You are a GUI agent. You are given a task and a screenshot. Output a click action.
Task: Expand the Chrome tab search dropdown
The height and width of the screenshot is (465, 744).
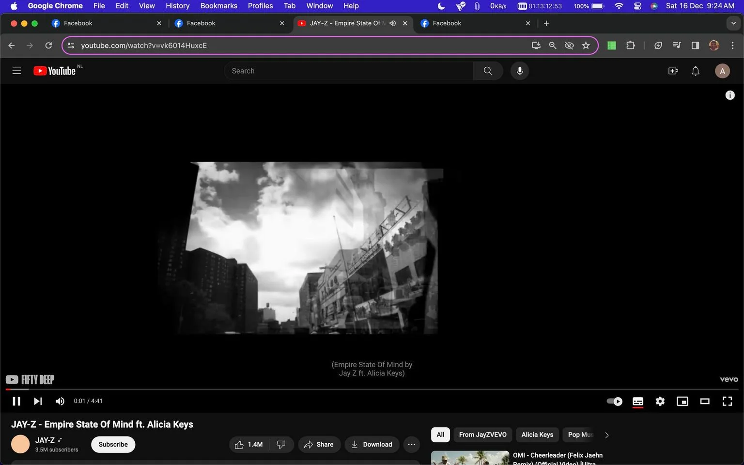733,23
